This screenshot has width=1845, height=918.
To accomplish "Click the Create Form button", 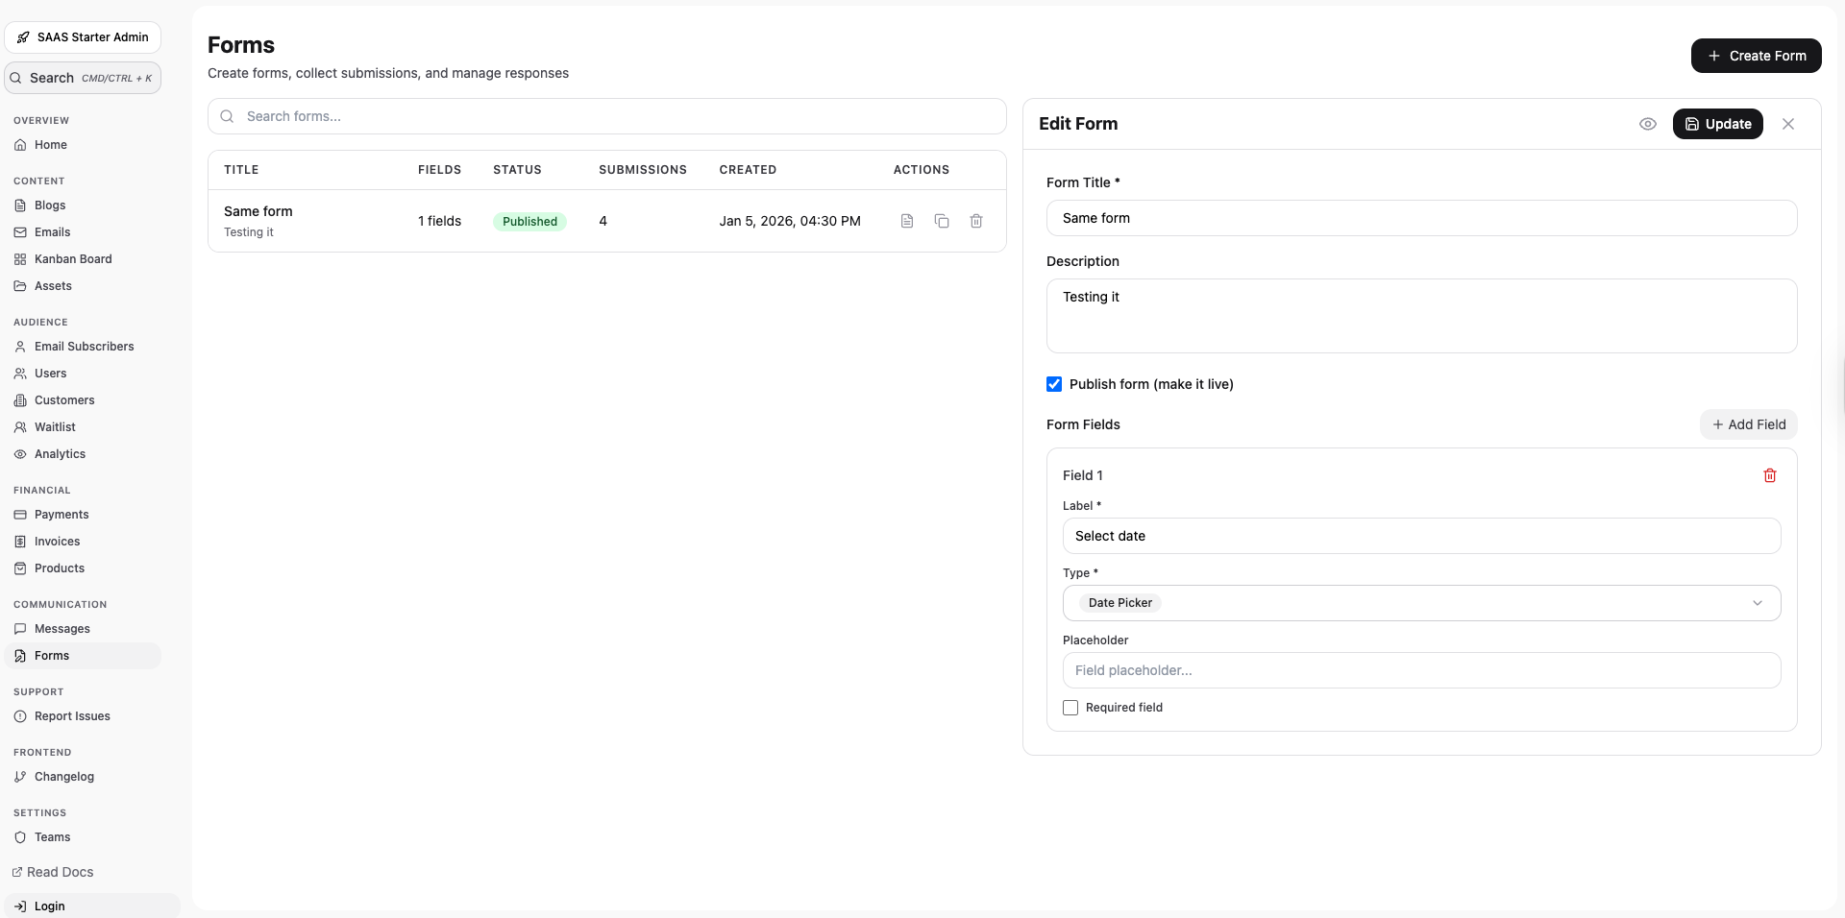I will [1757, 56].
